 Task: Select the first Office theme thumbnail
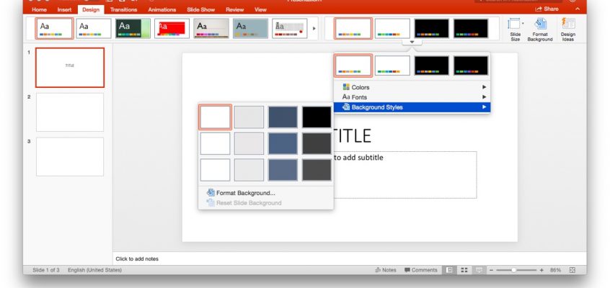coord(55,28)
